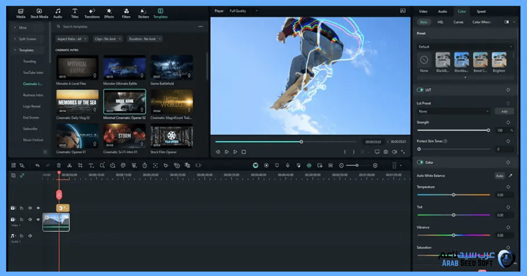Switch to the Speed tab on the right panel
Image resolution: width=527 pixels, height=276 pixels.
point(481,11)
